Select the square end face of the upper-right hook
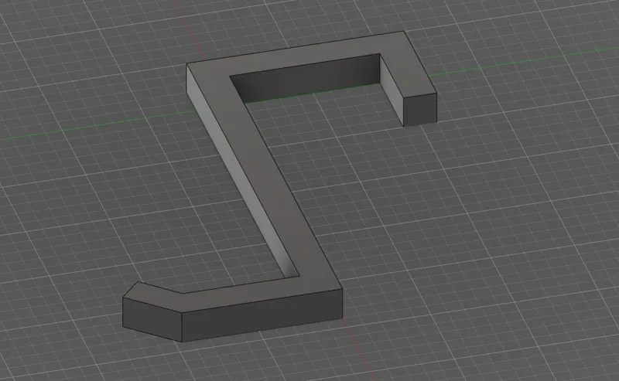Screen dimensions: 619x381 pyautogui.click(x=420, y=109)
